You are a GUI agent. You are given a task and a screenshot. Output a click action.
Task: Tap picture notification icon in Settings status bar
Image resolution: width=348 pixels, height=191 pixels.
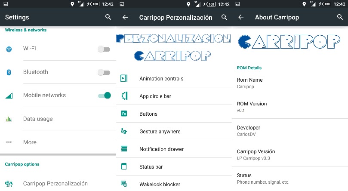[6, 4]
